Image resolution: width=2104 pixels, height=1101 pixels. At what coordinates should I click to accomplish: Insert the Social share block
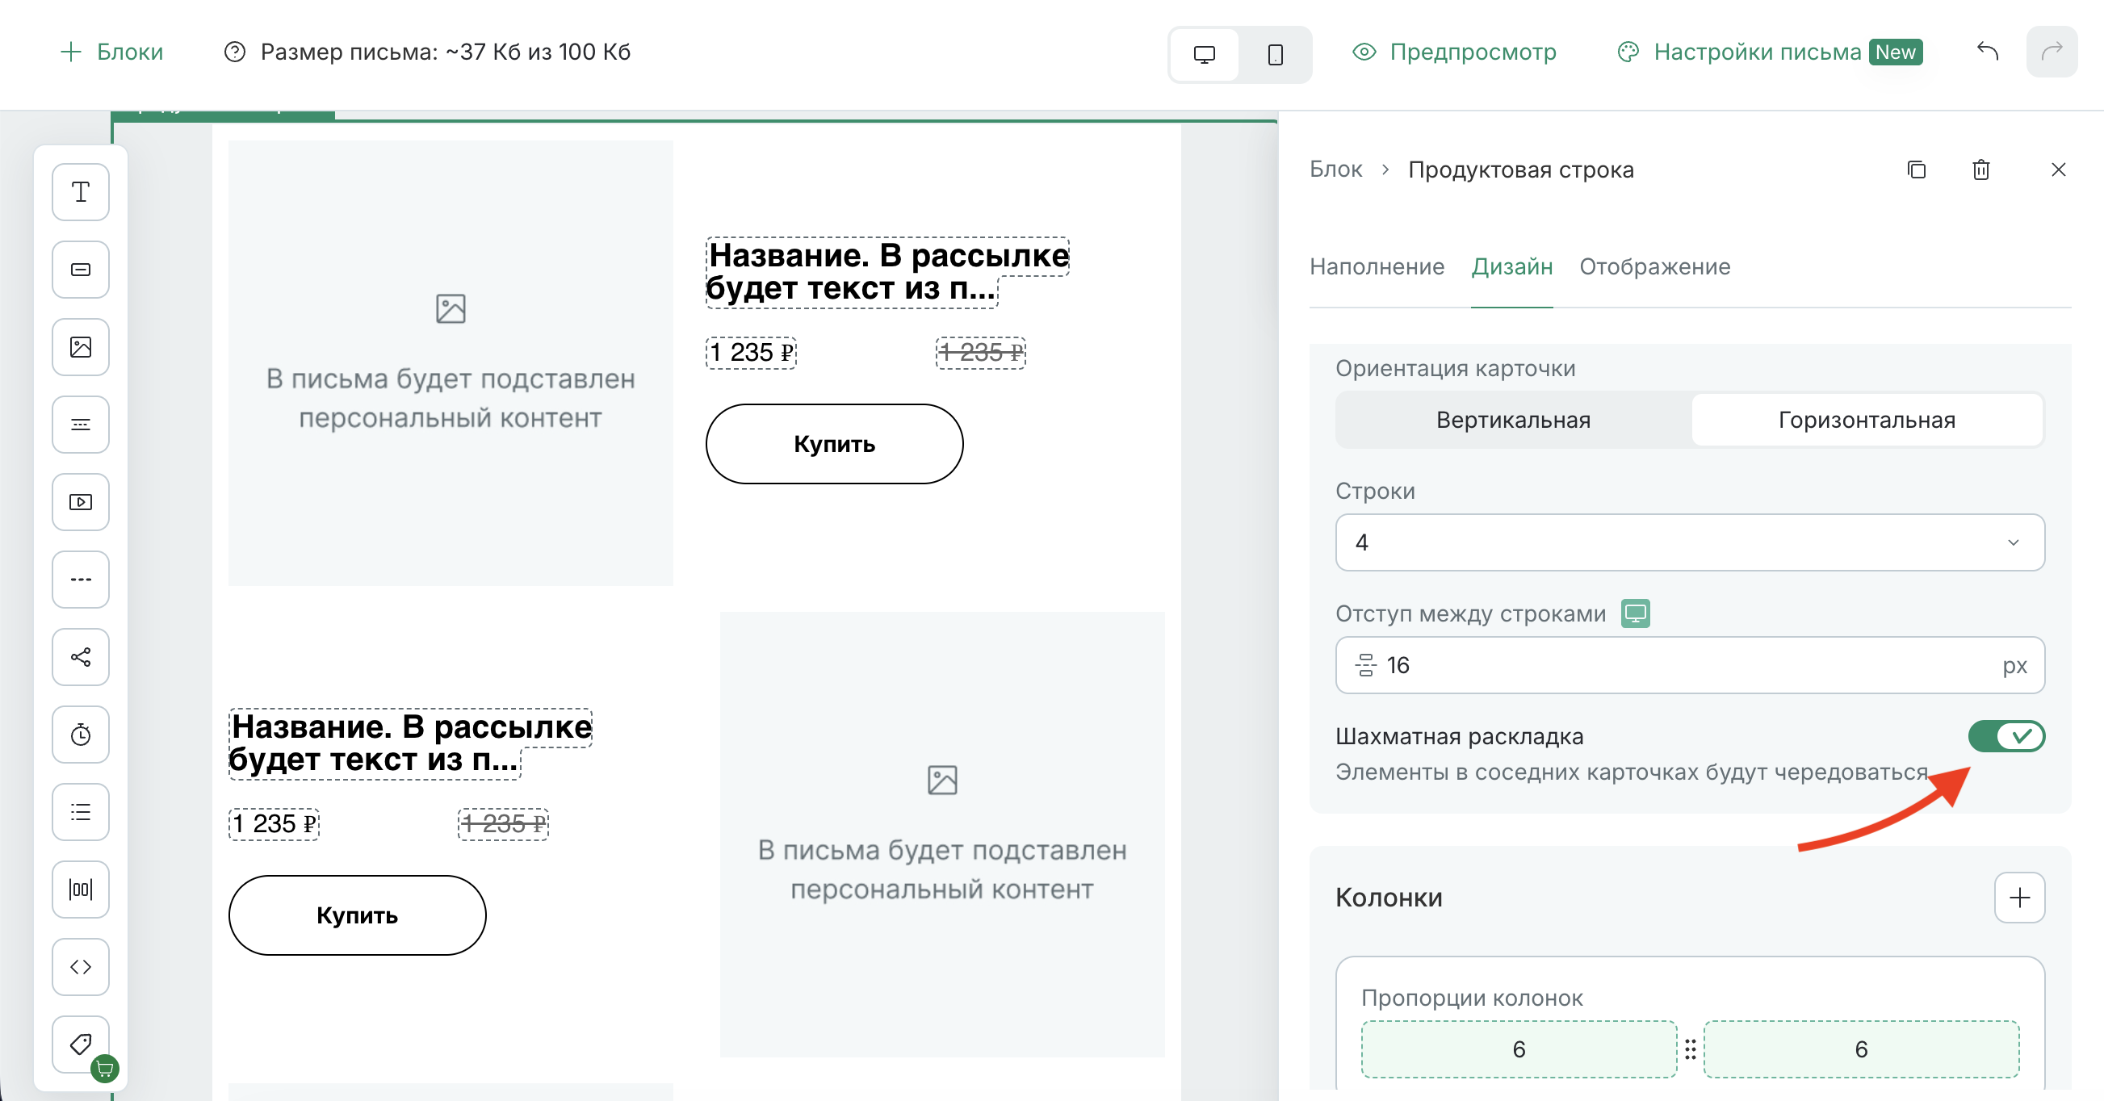point(80,658)
